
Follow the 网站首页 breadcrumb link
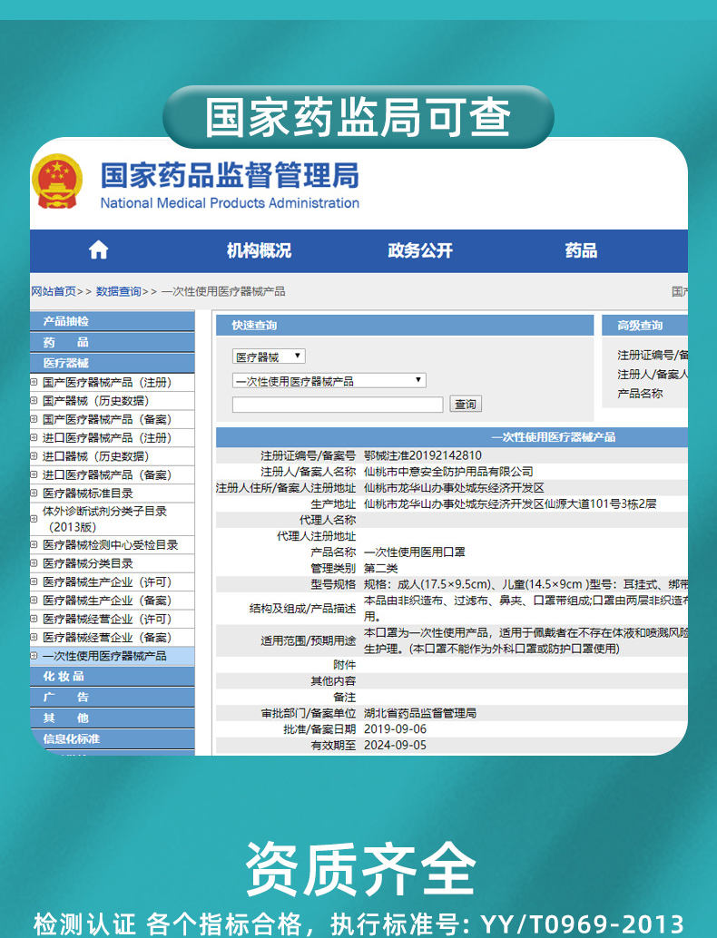tap(54, 291)
